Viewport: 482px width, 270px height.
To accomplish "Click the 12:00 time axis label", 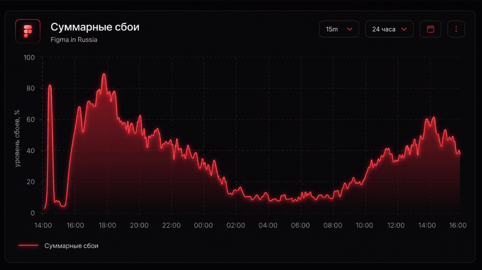I will pos(396,225).
